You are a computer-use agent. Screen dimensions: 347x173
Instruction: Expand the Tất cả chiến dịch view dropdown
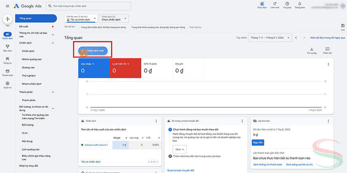coord(81,19)
